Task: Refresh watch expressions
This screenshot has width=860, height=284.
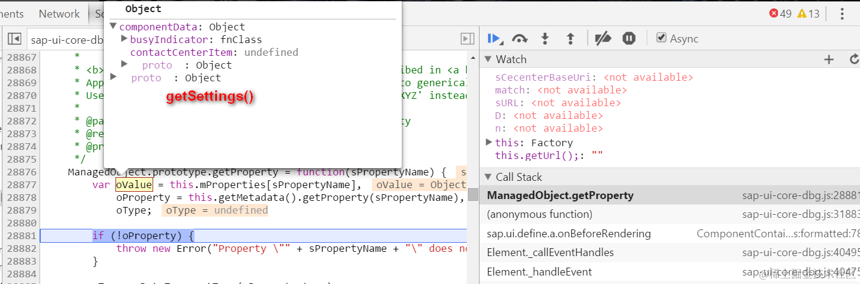Action: (854, 59)
